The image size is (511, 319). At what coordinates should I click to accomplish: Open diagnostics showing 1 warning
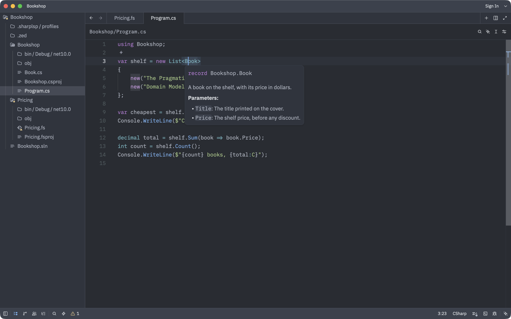click(x=75, y=314)
